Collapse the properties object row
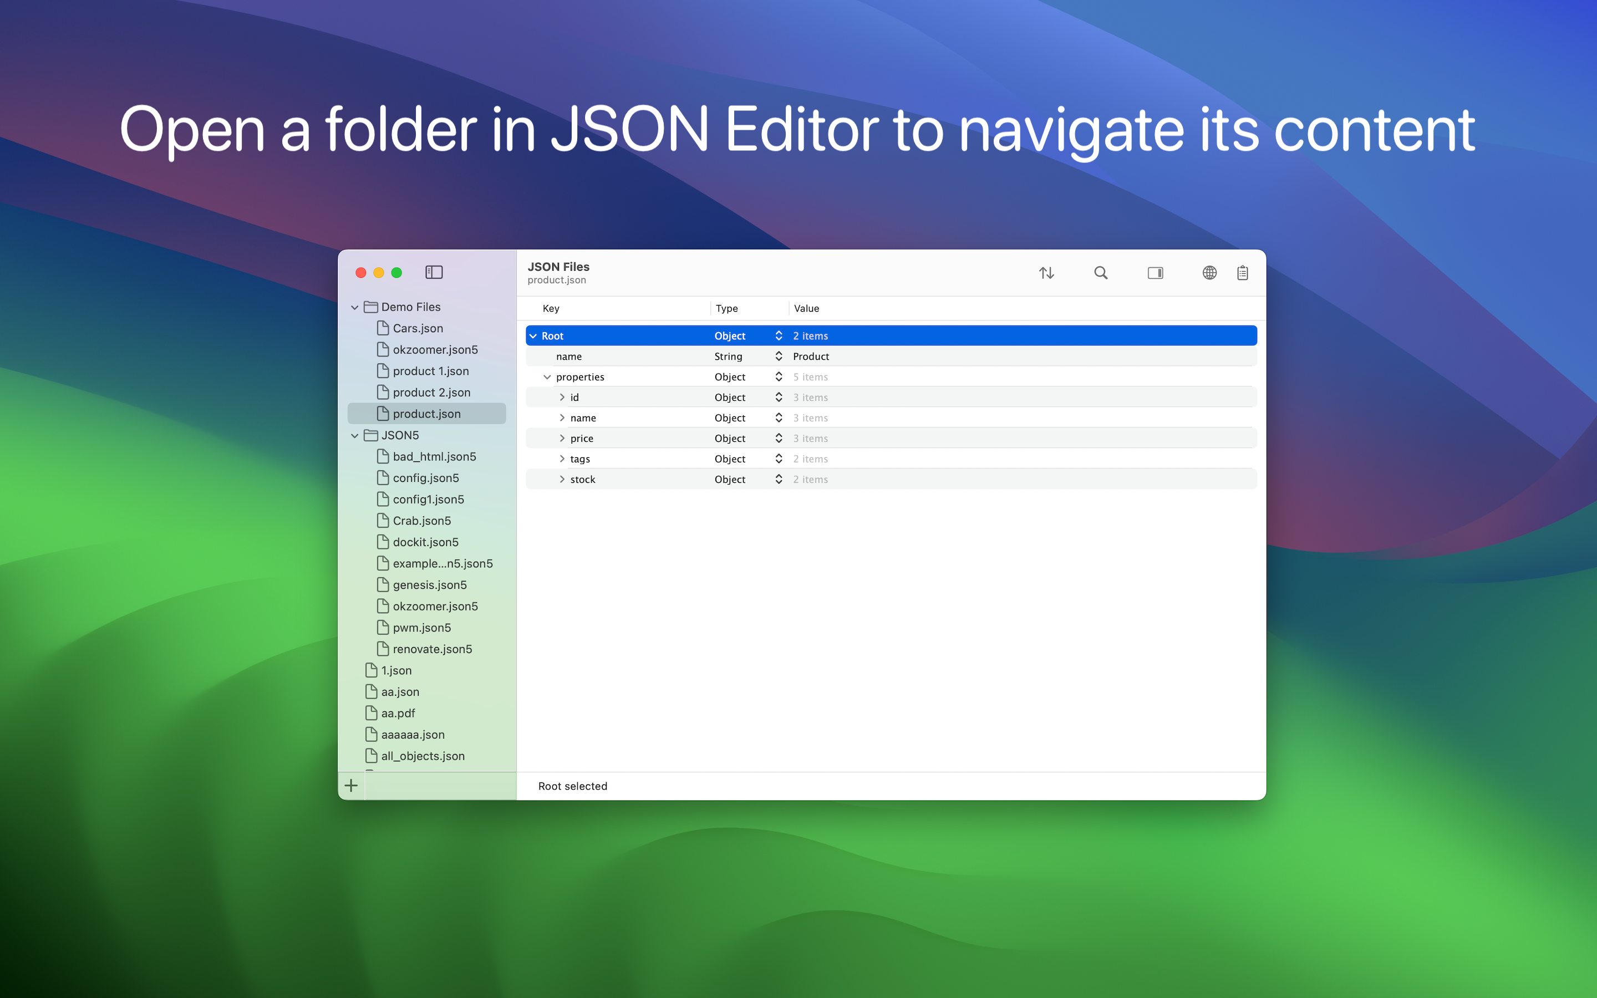The width and height of the screenshot is (1597, 998). 547,377
